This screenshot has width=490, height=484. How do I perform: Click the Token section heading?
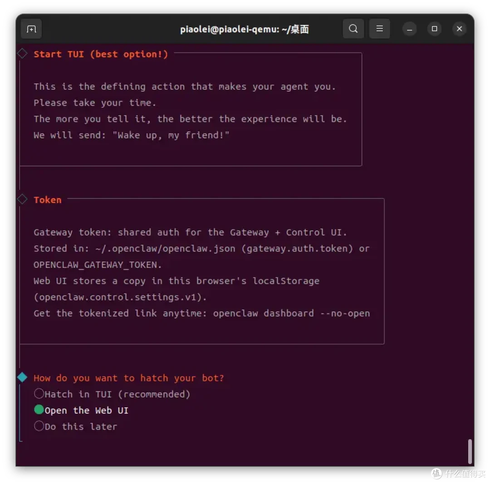click(48, 200)
